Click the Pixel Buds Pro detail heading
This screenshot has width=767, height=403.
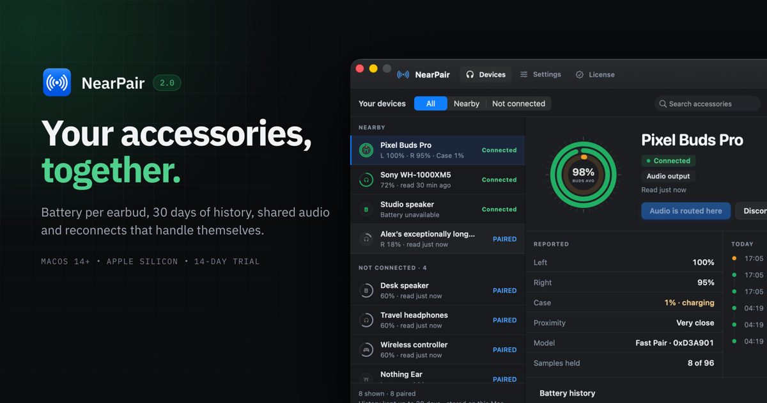pyautogui.click(x=692, y=140)
